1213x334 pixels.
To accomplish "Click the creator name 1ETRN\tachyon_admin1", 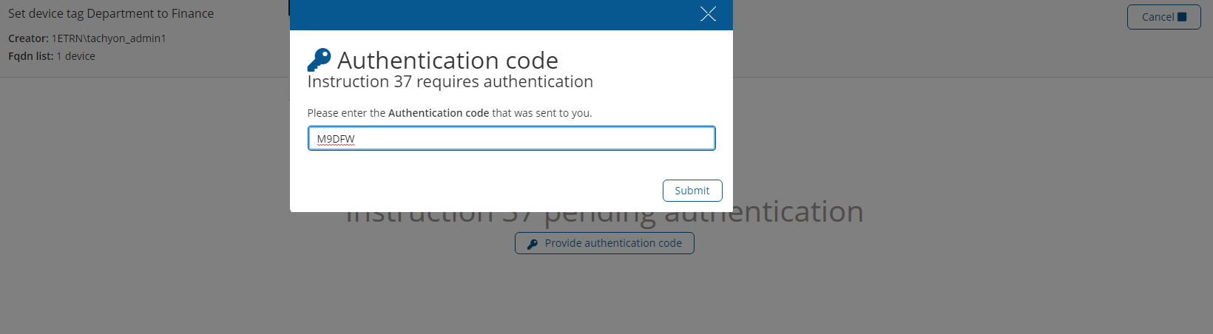I will 109,38.
